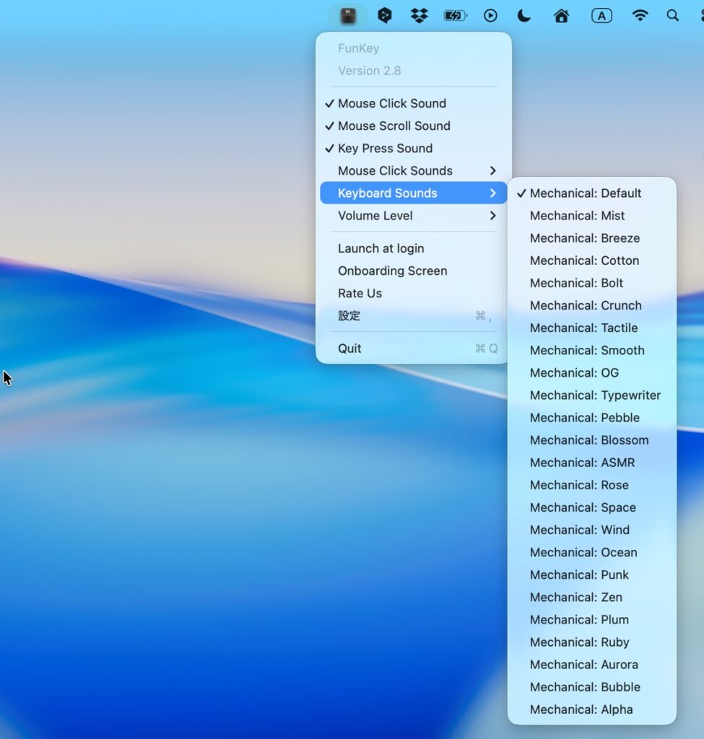This screenshot has width=704, height=739.
Task: Quit the FunKey app
Action: pos(349,348)
